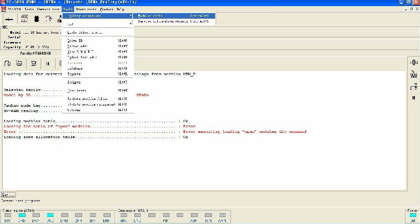Image resolution: width=420 pixels, height=224 pixels.
Task: Click the Reset chip icon in top toolbar
Action: (24, 19)
